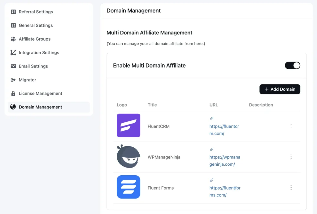Image resolution: width=317 pixels, height=214 pixels.
Task: Click the Affiliate Groups people icon
Action: (13, 39)
